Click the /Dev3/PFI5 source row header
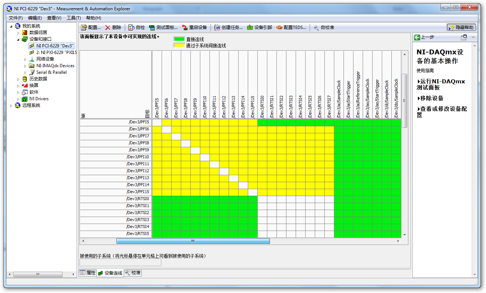 tap(116, 122)
